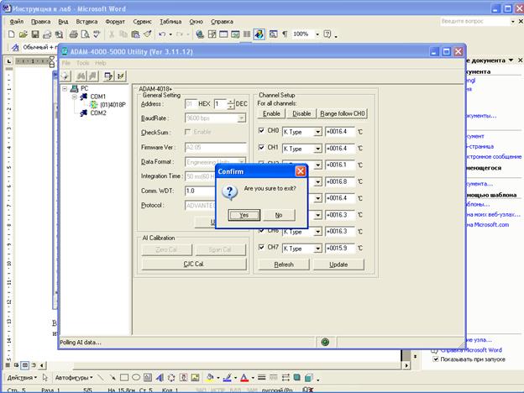Click the Word Open folder icon
Viewport: 524px width, 393px height.
23,34
